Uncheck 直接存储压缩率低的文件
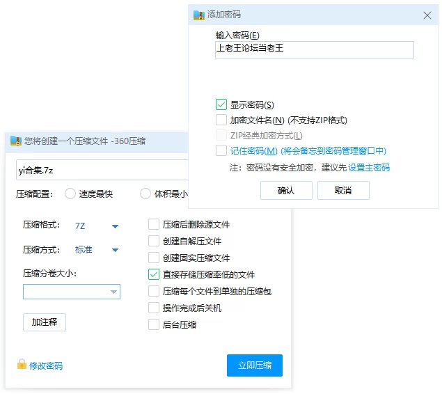The height and width of the screenshot is (394, 442). pyautogui.click(x=154, y=274)
